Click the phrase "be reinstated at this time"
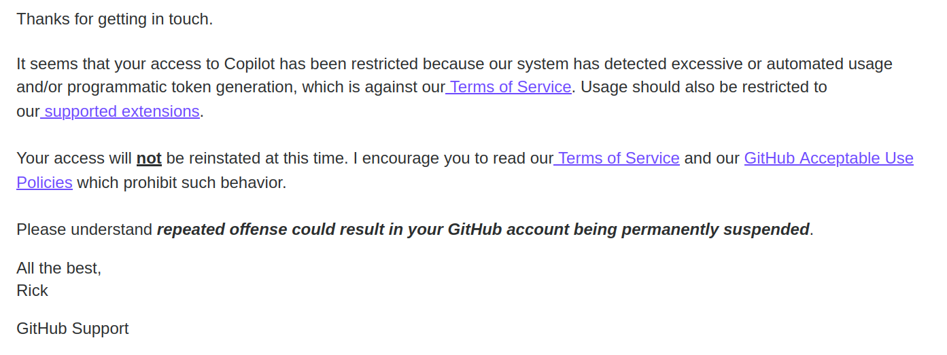The image size is (947, 355). [256, 158]
